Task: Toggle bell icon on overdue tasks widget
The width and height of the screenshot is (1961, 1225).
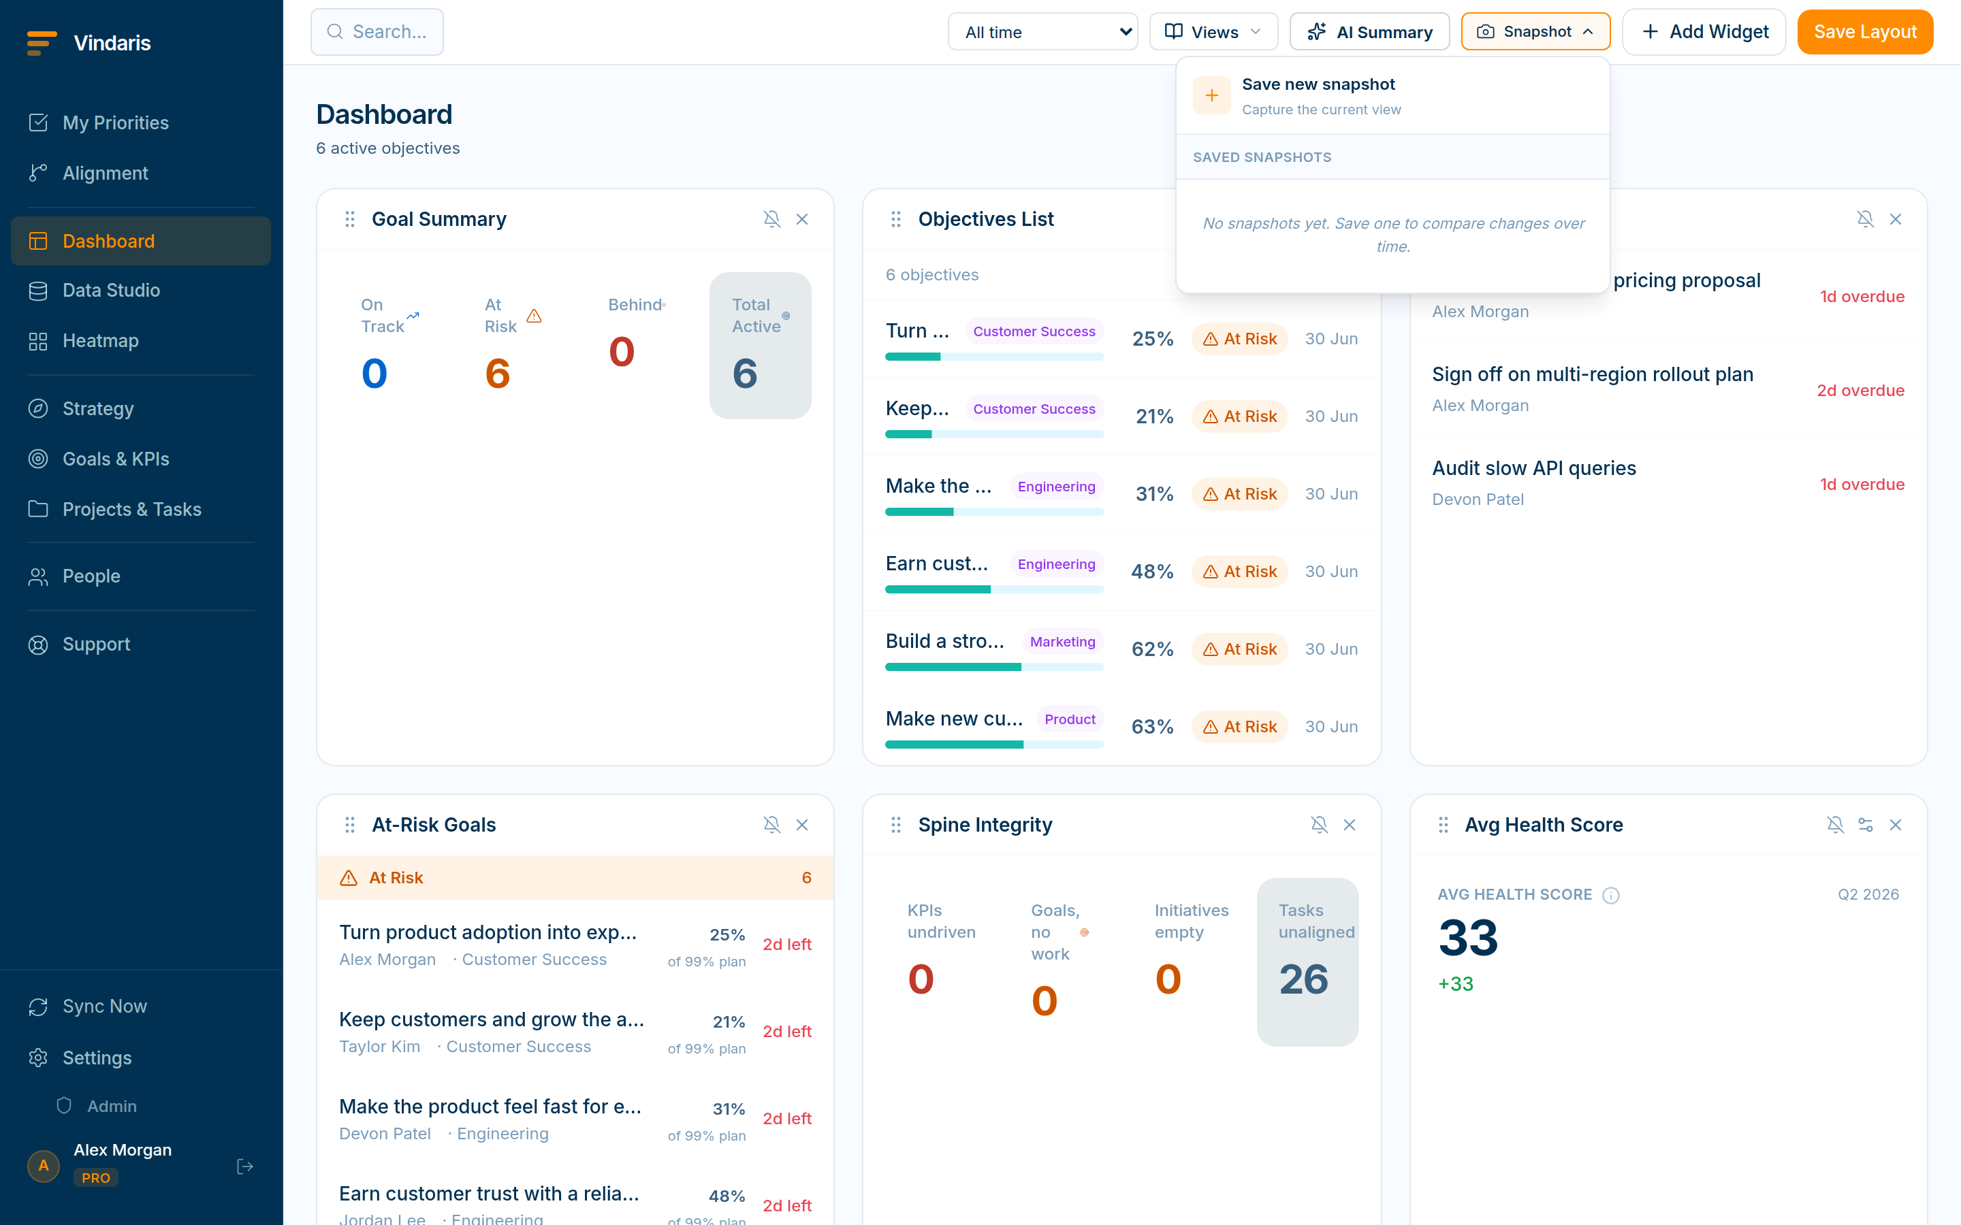Action: 1866,218
